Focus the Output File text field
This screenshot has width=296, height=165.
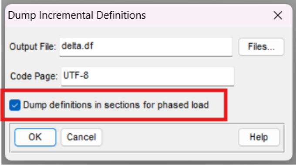(146, 47)
